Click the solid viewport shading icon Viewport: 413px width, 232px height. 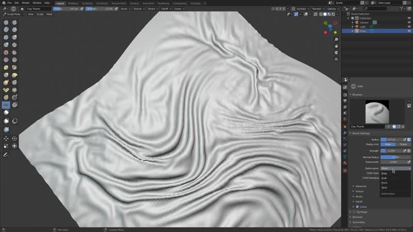[x=325, y=14]
